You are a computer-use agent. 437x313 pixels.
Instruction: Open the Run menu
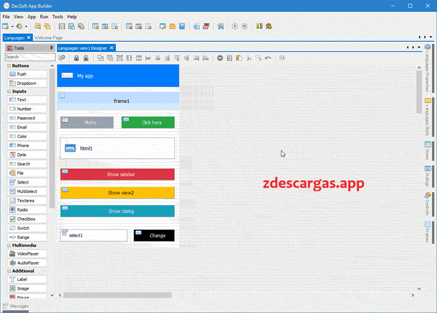(44, 17)
